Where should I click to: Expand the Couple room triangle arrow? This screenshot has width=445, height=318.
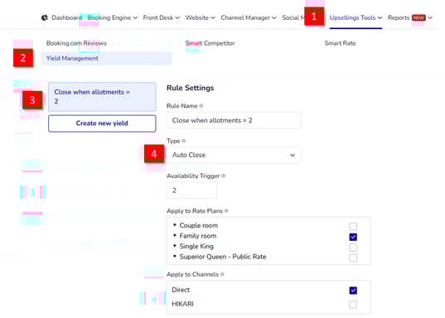175,224
